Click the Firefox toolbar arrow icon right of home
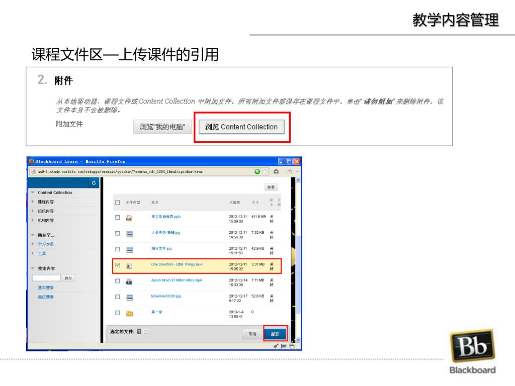 pyautogui.click(x=289, y=171)
